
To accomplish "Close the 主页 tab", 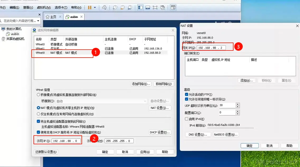I will (60, 17).
